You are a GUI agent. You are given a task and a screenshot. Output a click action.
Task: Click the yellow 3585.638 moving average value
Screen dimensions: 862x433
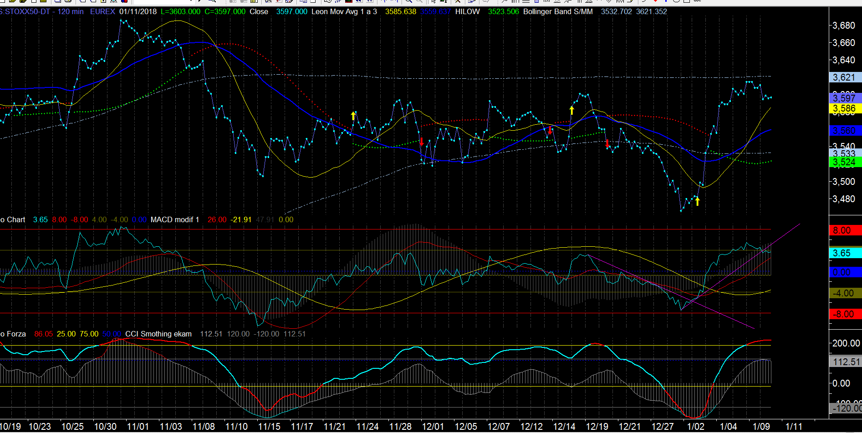[x=401, y=11]
